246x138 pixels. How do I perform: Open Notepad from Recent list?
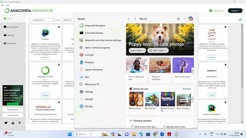pyautogui.click(x=86, y=62)
